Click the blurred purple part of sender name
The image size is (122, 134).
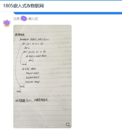point(24,19)
